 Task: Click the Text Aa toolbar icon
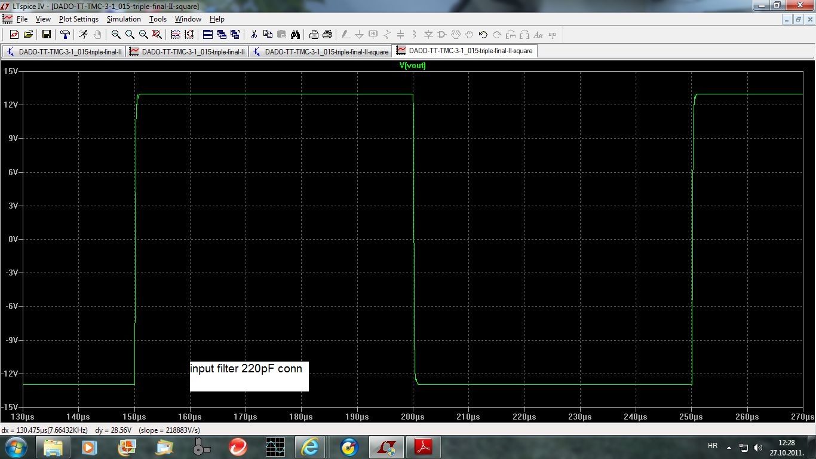coord(538,35)
